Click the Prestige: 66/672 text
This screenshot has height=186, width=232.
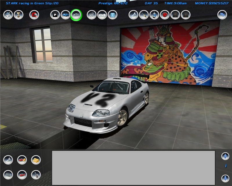113,3
